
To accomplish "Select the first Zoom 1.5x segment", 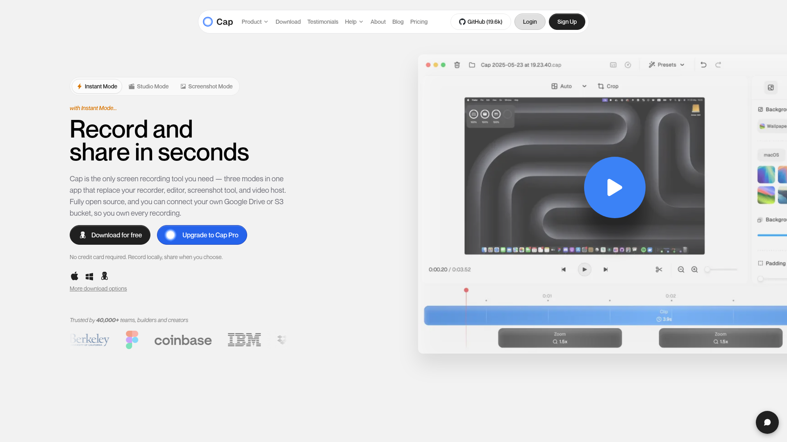I will click(x=560, y=338).
